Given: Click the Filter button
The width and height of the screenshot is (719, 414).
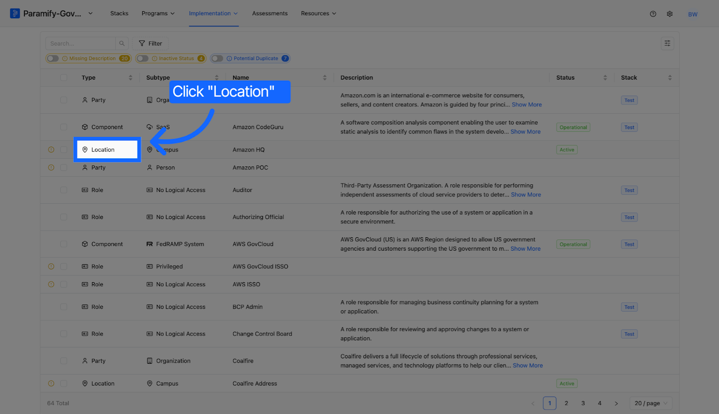Looking at the screenshot, I should 150,44.
